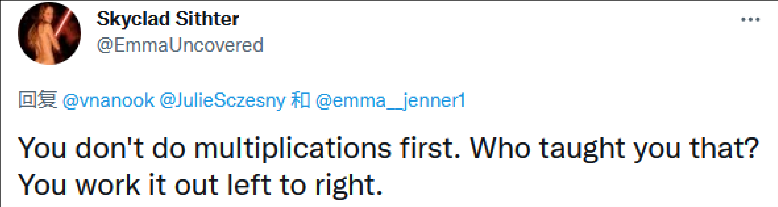Click the word "Skyclad" in the display name
The height and width of the screenshot is (207, 778).
coord(133,19)
